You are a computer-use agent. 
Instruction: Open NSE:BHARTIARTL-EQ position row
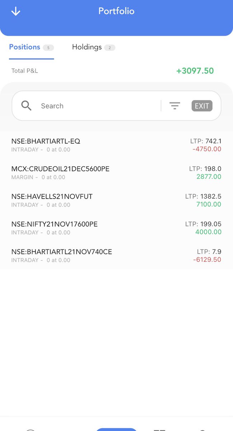[116, 145]
